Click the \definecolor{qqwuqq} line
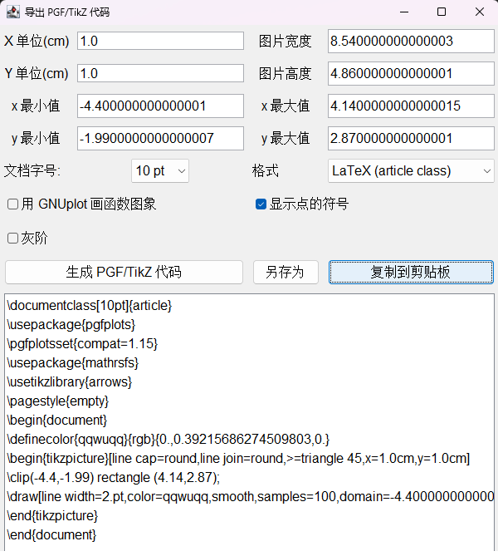This screenshot has width=498, height=556. pyautogui.click(x=168, y=440)
